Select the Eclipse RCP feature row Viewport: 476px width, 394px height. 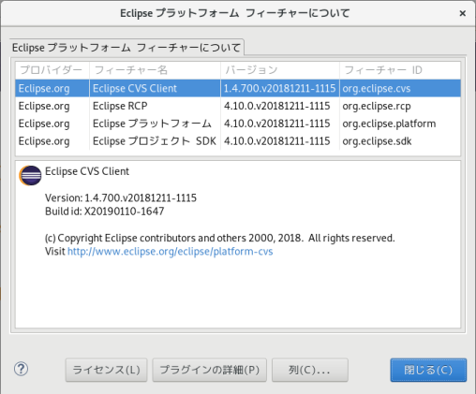pyautogui.click(x=238, y=106)
